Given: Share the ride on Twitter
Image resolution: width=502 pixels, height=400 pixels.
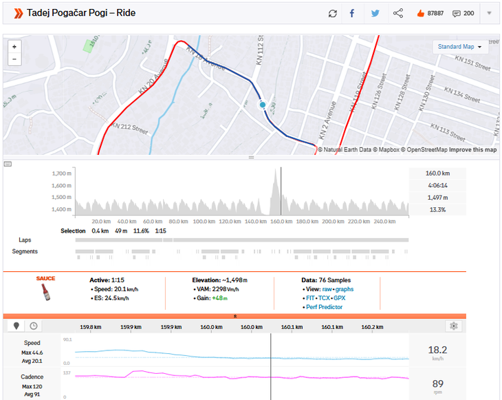Looking at the screenshot, I should click(x=375, y=13).
